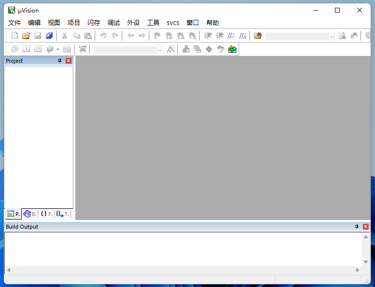Switch to the Templates tab (T.)

pyautogui.click(x=63, y=214)
